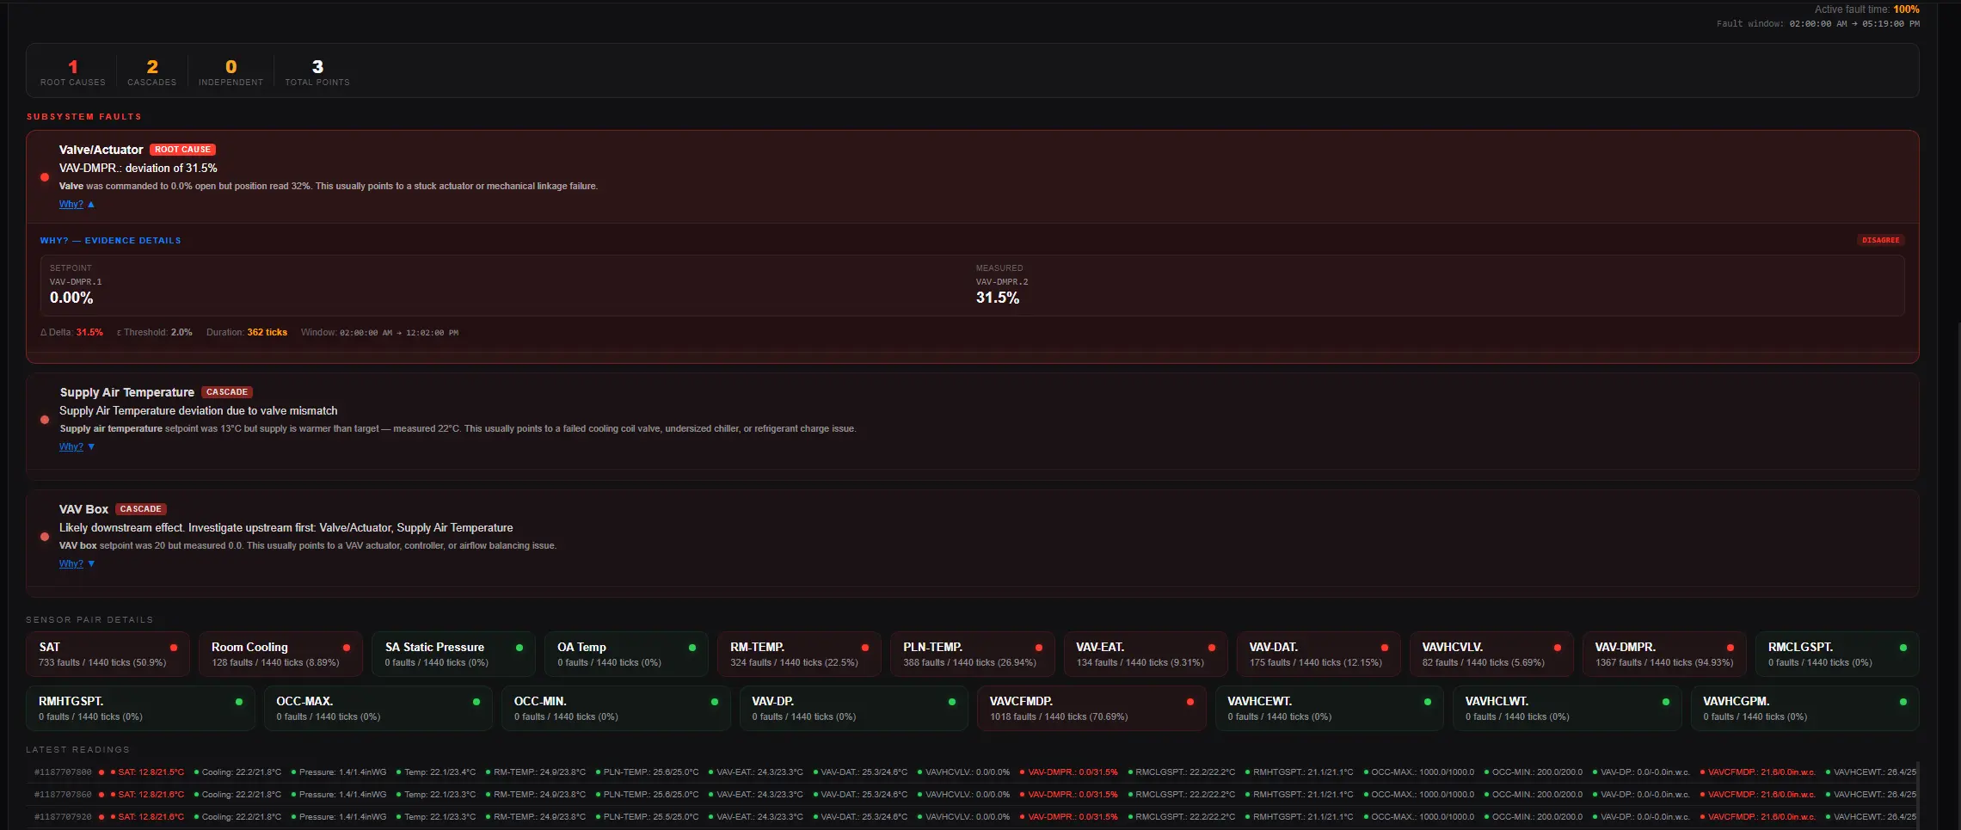1961x830 pixels.
Task: Click green indicator on OCC-MAX card
Action: tap(476, 702)
